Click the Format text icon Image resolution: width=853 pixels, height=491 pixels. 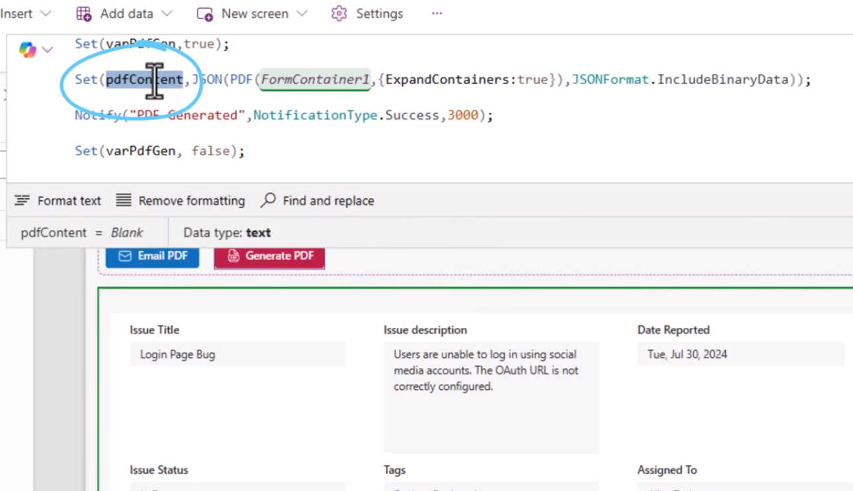(x=22, y=200)
